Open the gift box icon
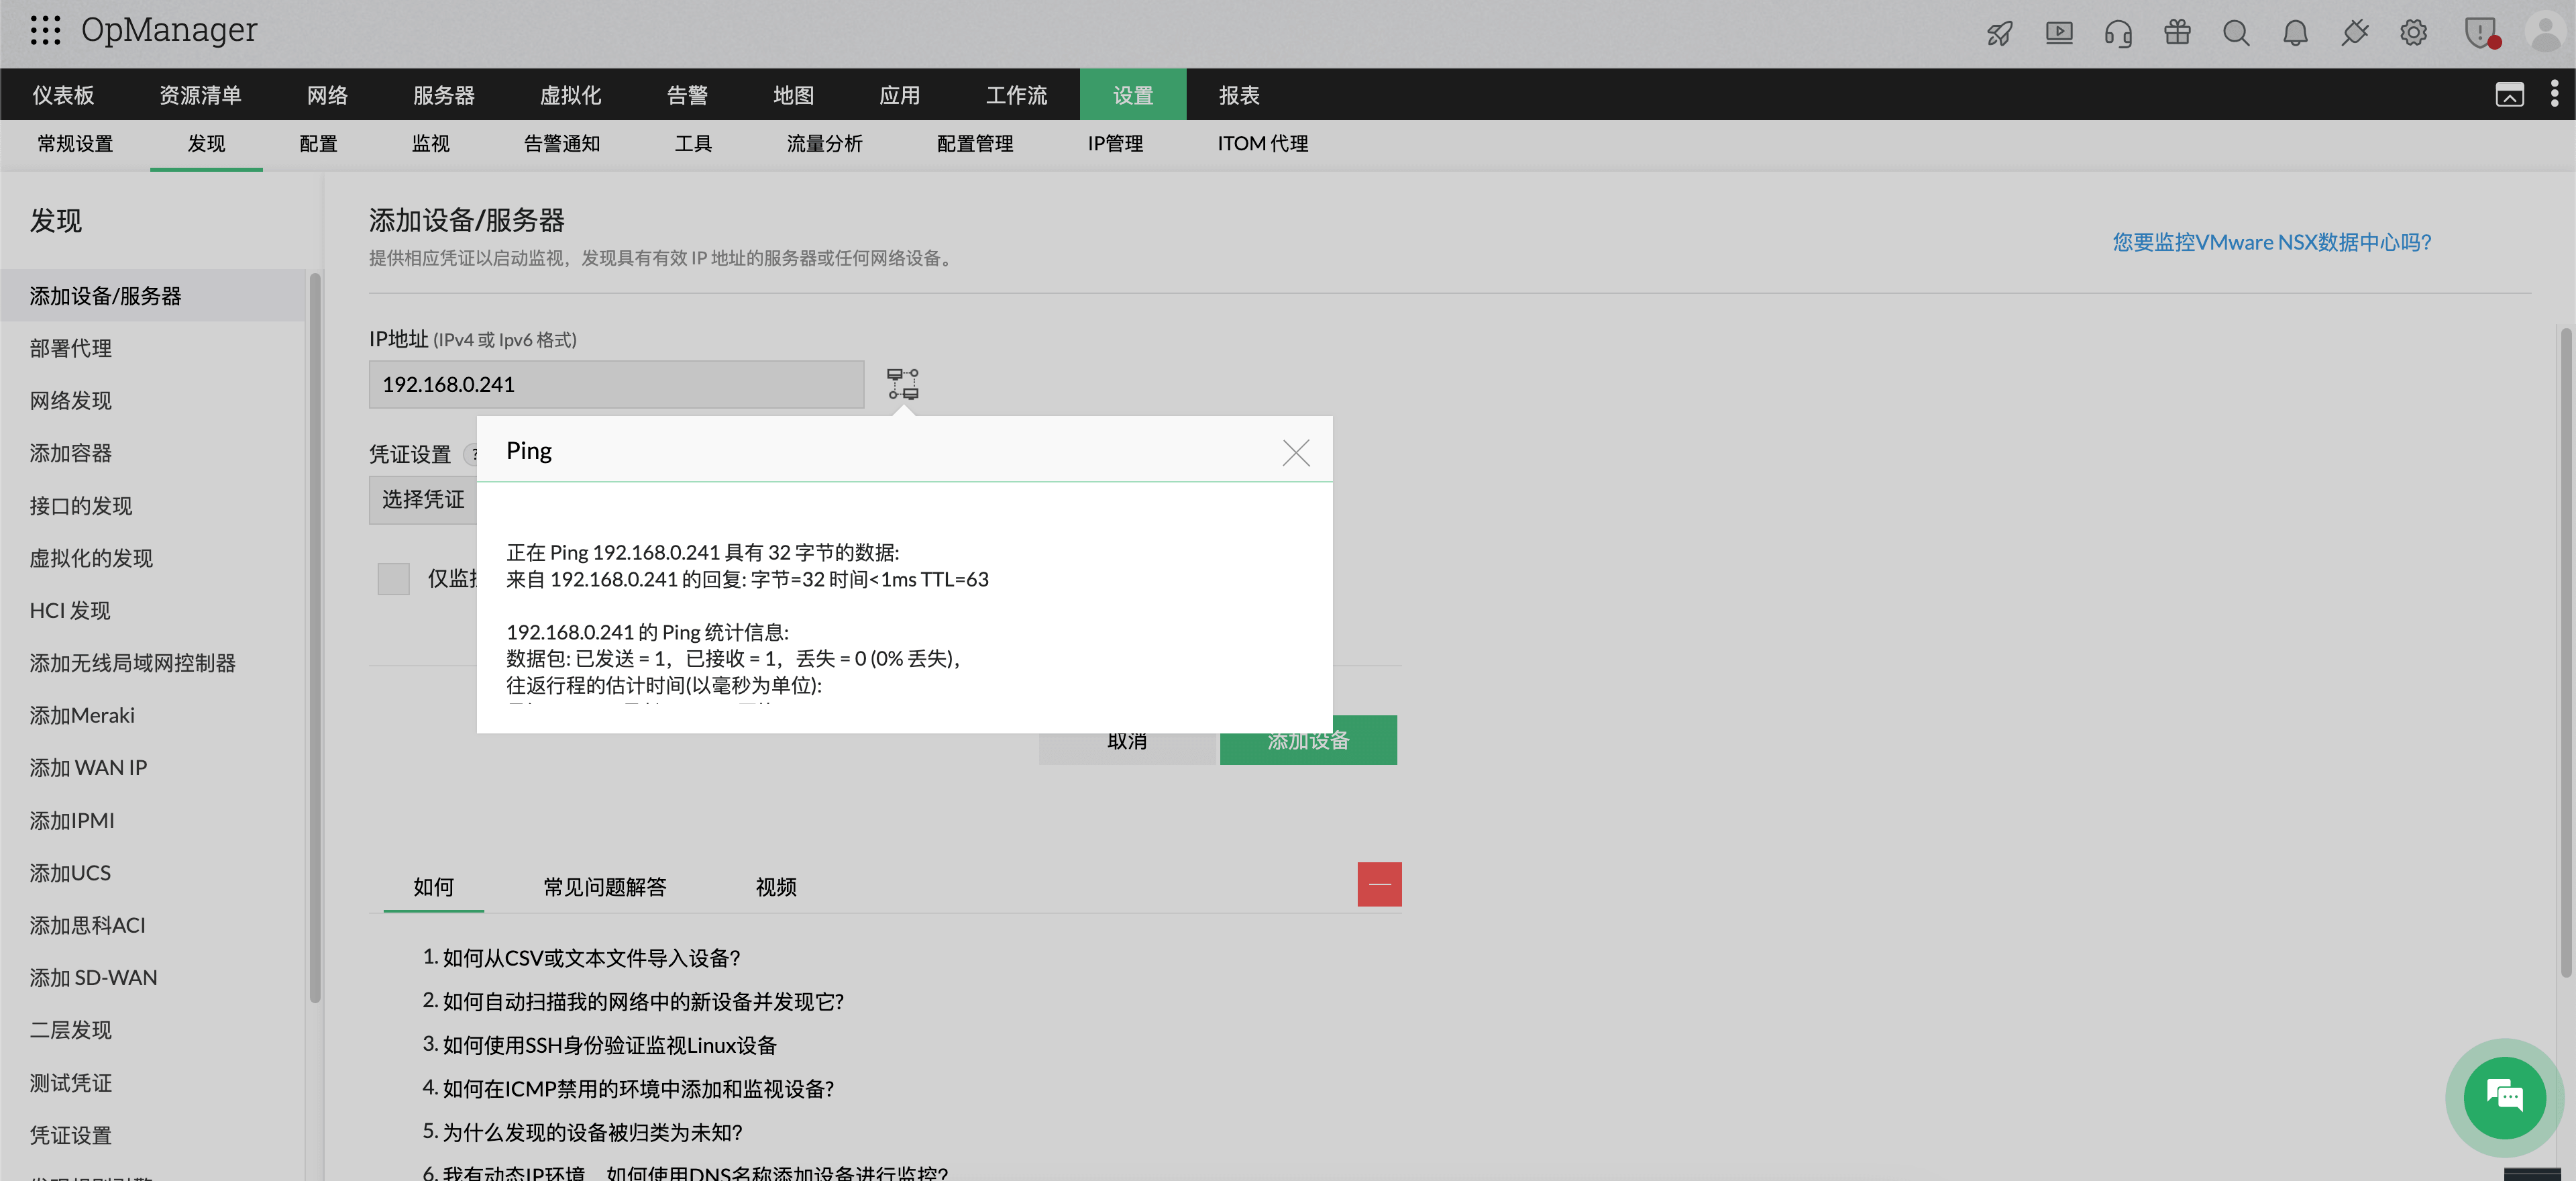 (x=2177, y=33)
